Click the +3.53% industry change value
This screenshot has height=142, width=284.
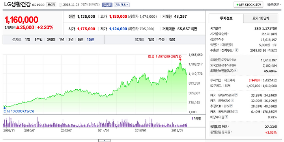[x=271, y=133]
